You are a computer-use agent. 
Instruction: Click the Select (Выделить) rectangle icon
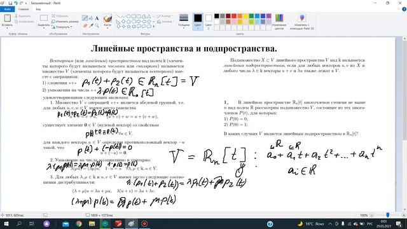click(44, 18)
